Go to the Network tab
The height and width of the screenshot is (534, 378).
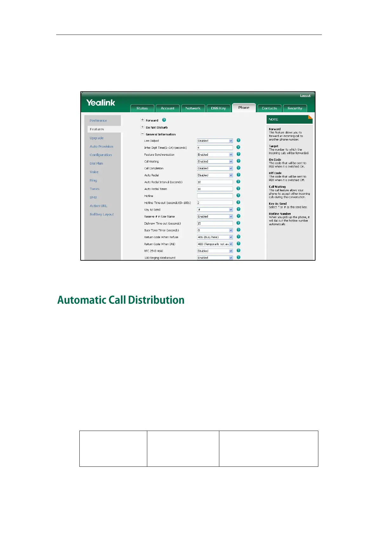(x=193, y=108)
